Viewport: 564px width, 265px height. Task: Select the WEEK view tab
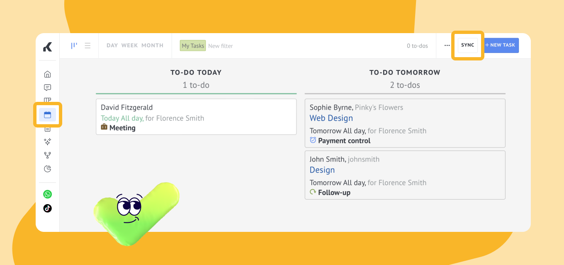pyautogui.click(x=129, y=46)
